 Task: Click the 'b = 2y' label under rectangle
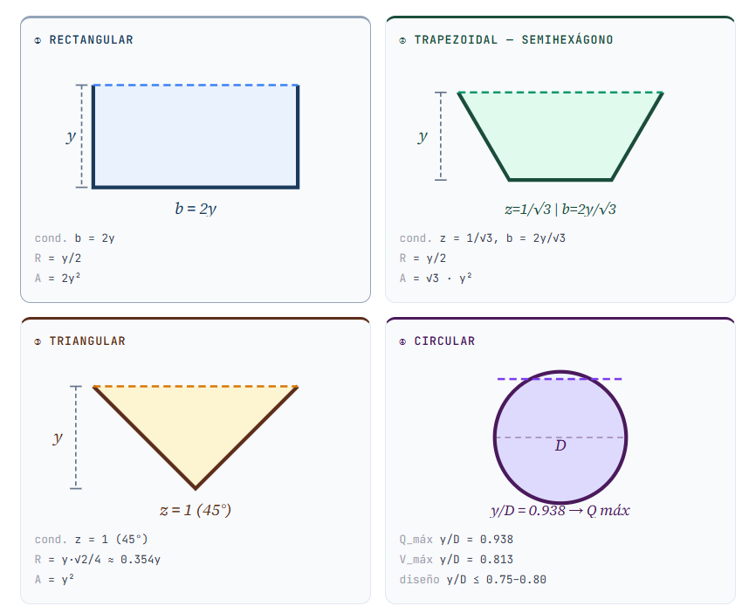tap(196, 209)
